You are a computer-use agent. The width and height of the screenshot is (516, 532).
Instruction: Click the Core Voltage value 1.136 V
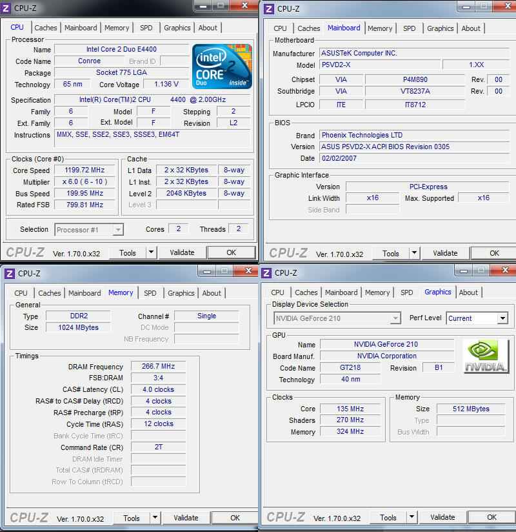tap(166, 84)
